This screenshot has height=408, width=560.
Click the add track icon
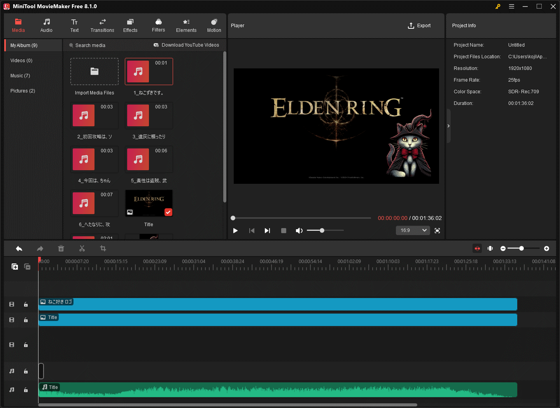(15, 267)
